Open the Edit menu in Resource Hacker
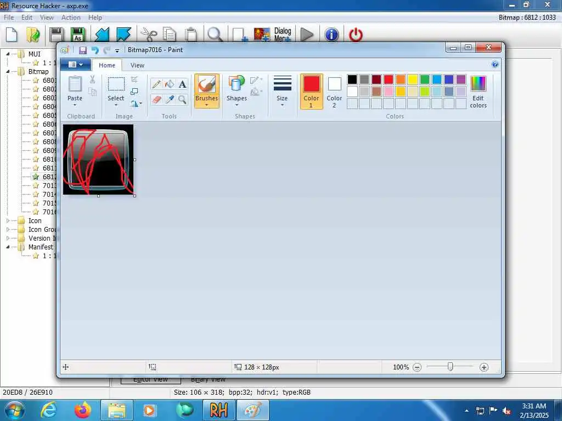 pos(27,18)
